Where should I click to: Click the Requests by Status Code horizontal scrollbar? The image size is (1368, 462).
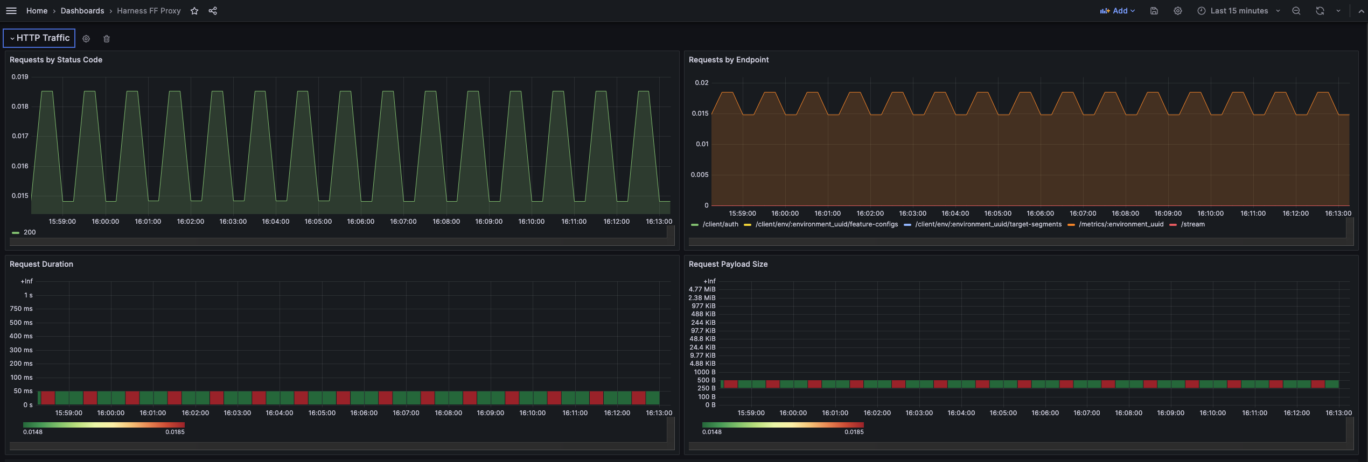(x=338, y=242)
